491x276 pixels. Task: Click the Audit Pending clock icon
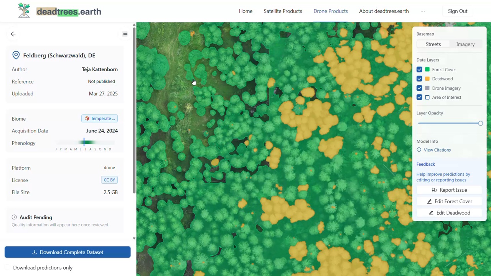(x=14, y=217)
